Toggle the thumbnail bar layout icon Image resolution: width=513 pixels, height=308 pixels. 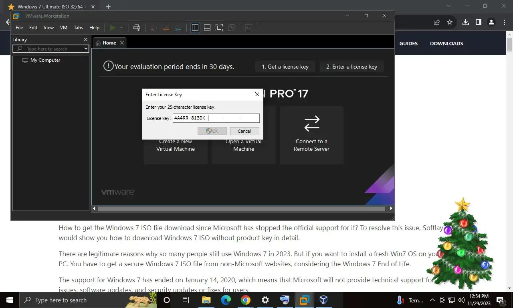coord(207,28)
